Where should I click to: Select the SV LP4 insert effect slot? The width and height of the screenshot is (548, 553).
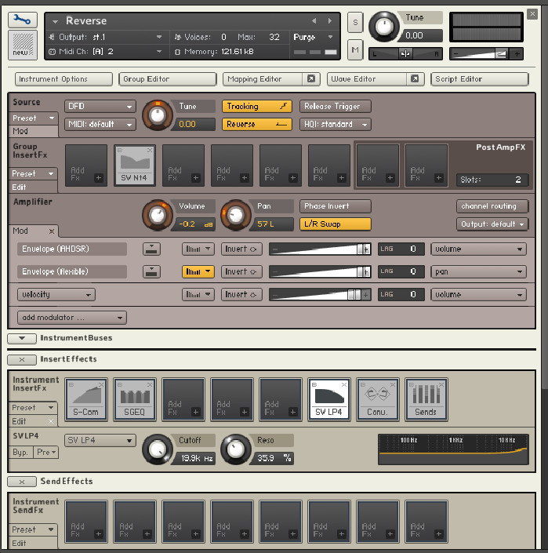click(x=328, y=399)
